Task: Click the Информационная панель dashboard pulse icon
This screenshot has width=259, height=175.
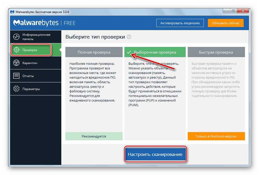Action: (x=16, y=37)
